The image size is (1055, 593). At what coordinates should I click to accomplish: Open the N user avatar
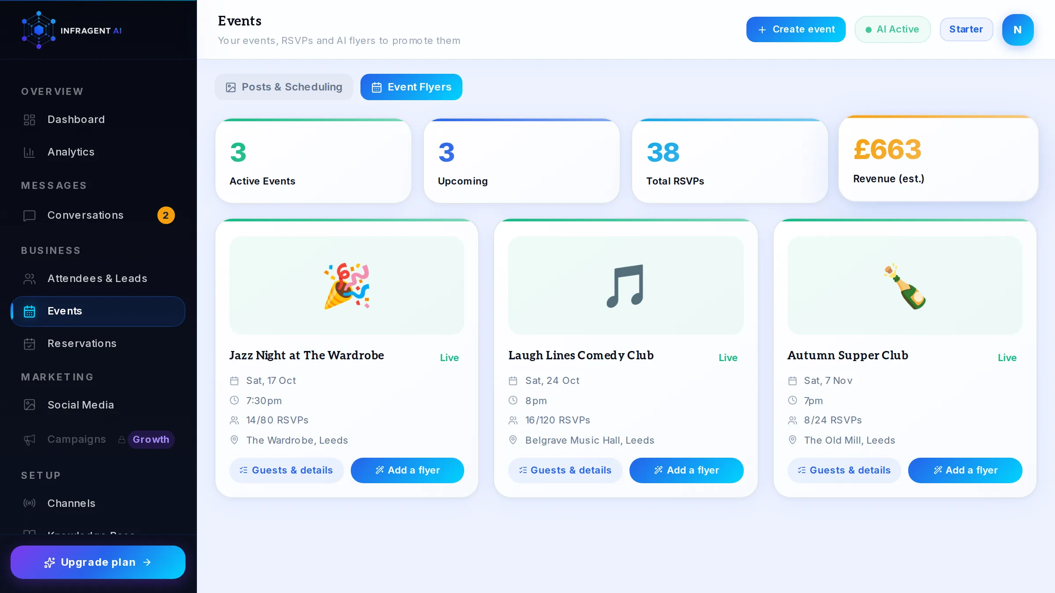[x=1018, y=29]
